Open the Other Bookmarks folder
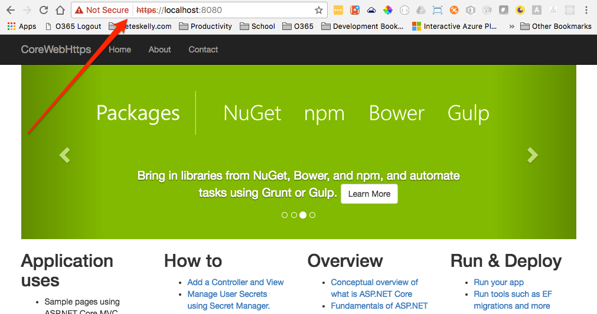The image size is (597, 314). coord(556,26)
